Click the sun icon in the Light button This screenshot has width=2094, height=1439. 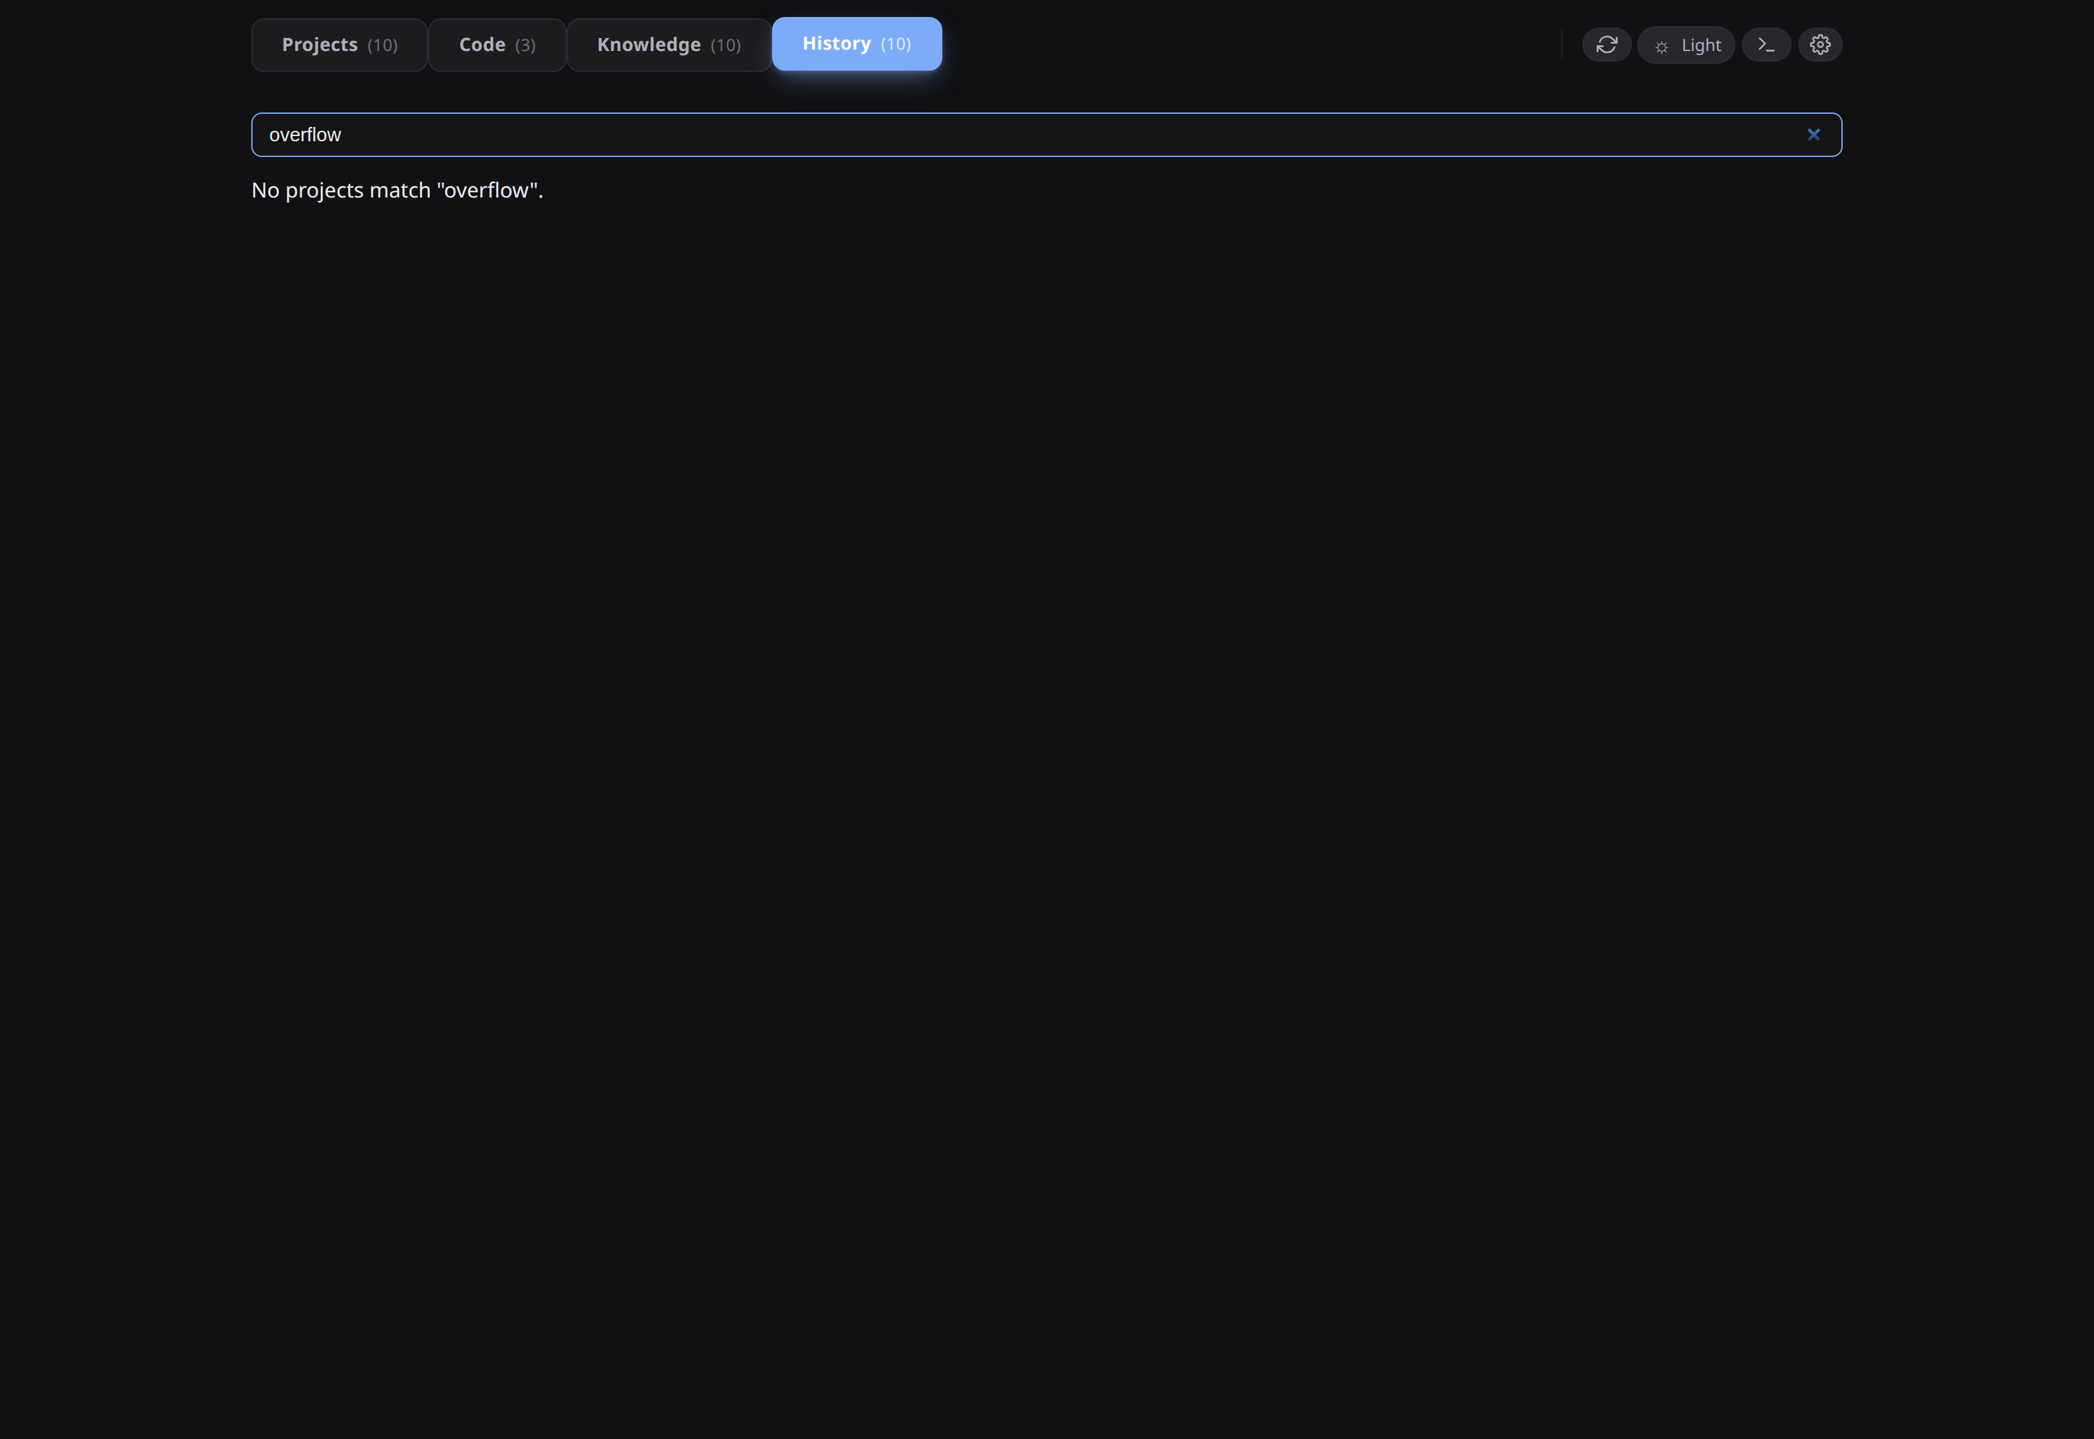[x=1662, y=45]
